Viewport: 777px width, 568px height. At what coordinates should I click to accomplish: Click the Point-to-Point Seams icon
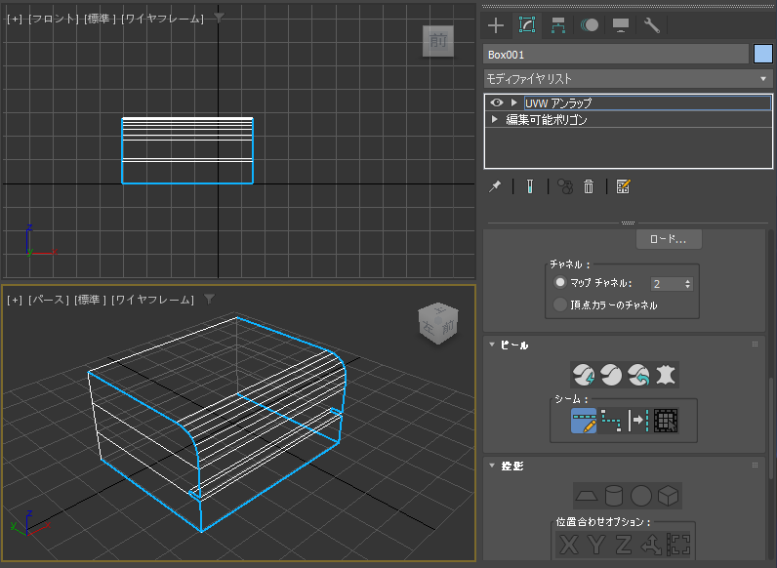(611, 421)
